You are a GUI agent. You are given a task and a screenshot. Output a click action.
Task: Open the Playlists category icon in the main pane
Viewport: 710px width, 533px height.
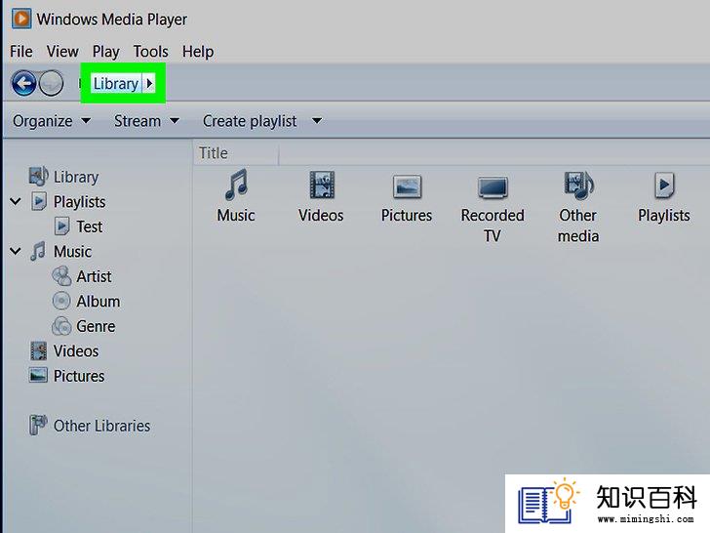pos(664,184)
